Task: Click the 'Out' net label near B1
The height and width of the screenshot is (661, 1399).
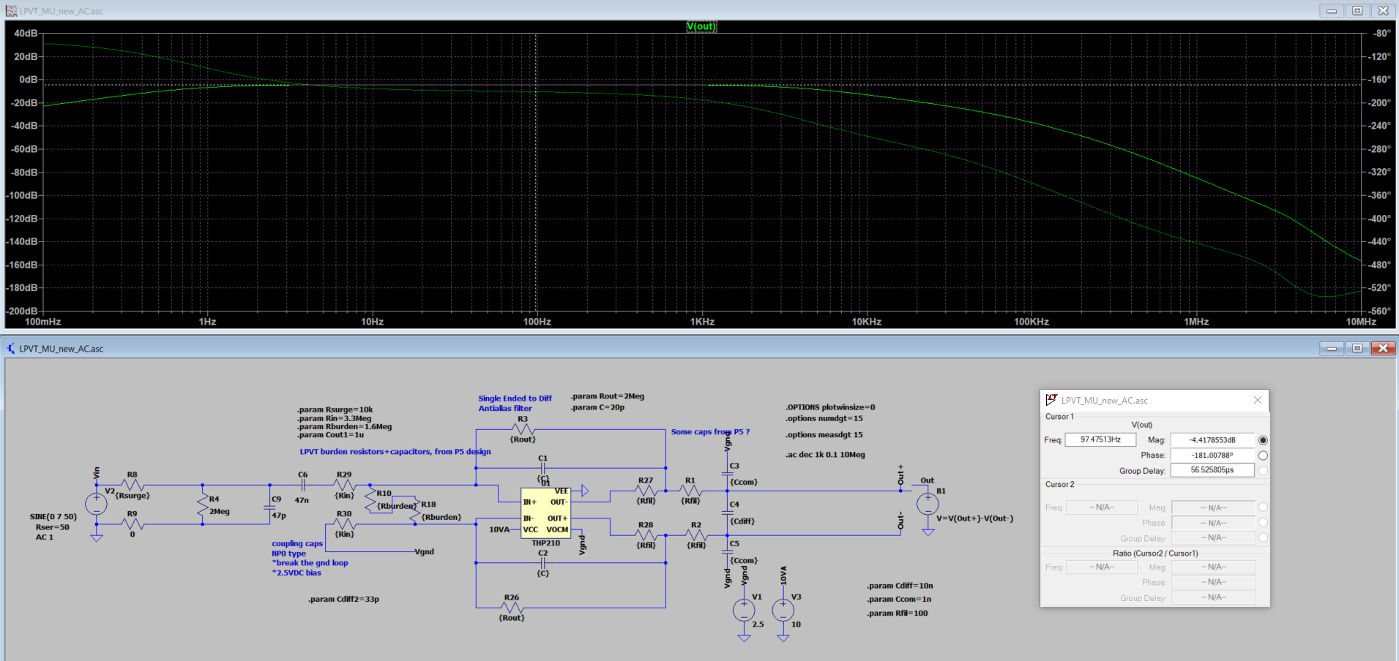Action: 928,480
